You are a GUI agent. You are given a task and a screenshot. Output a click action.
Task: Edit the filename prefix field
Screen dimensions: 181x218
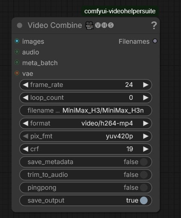[86, 110]
